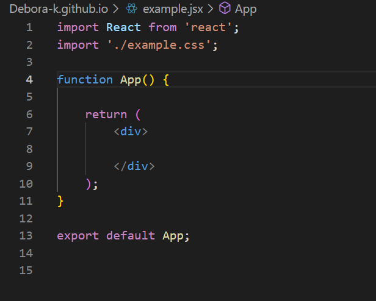Image resolution: width=376 pixels, height=301 pixels.
Task: Open example.jsx breadcrumb item
Action: (173, 9)
